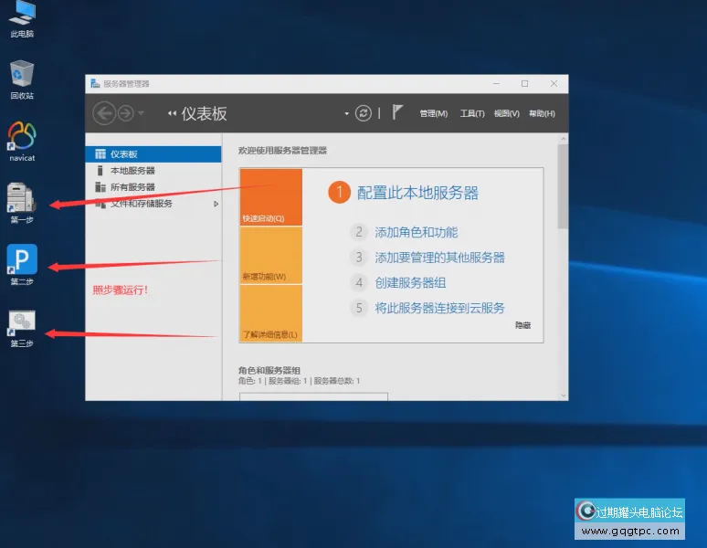Click 配置此本地服务器 link
The height and width of the screenshot is (548, 707).
click(417, 193)
